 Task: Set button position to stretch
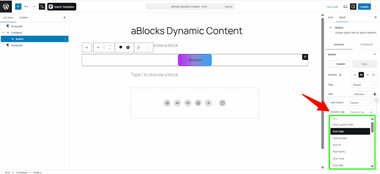click(x=374, y=75)
